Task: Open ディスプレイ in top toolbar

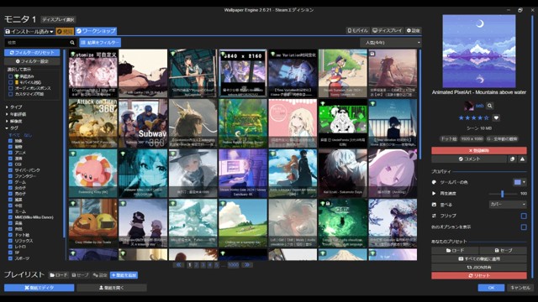Action: tap(387, 30)
